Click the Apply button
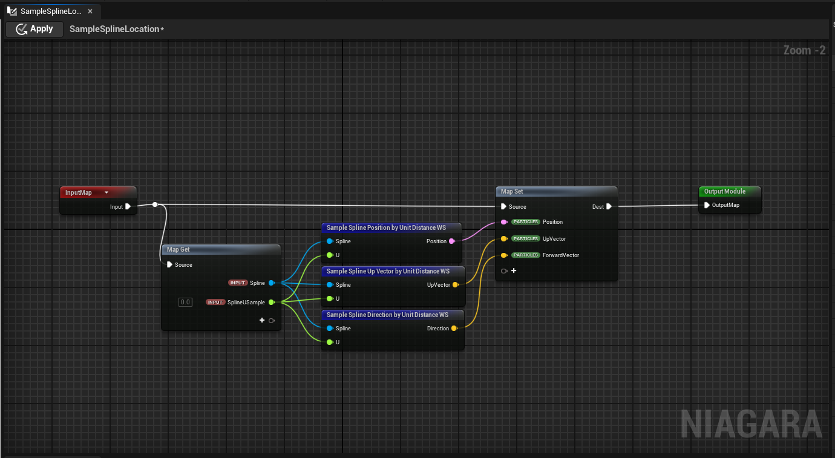835x458 pixels. point(34,29)
